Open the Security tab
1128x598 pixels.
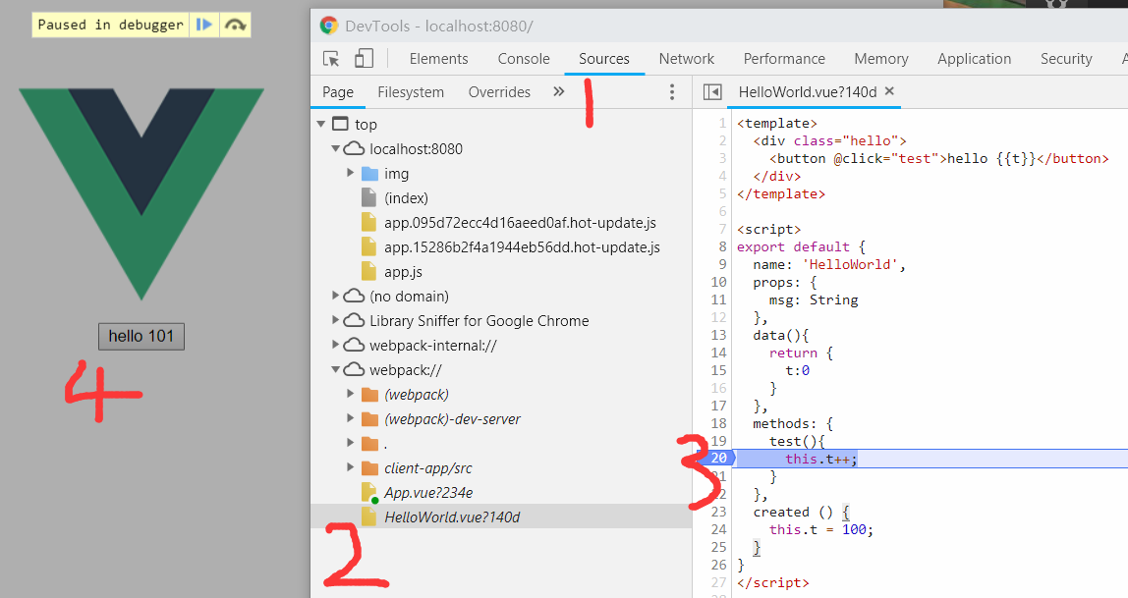pos(1066,59)
